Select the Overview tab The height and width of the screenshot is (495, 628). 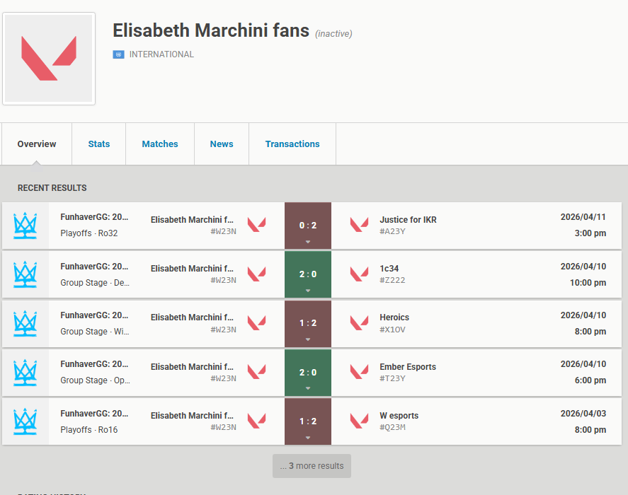click(37, 144)
